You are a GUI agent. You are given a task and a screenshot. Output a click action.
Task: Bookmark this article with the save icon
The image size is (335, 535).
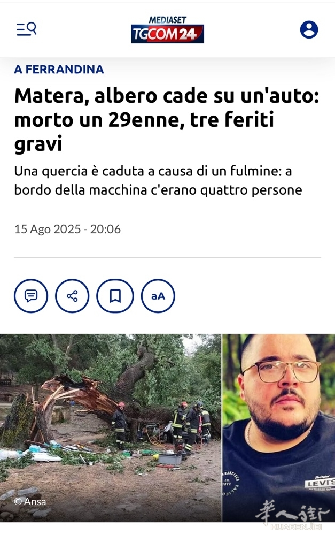115,296
